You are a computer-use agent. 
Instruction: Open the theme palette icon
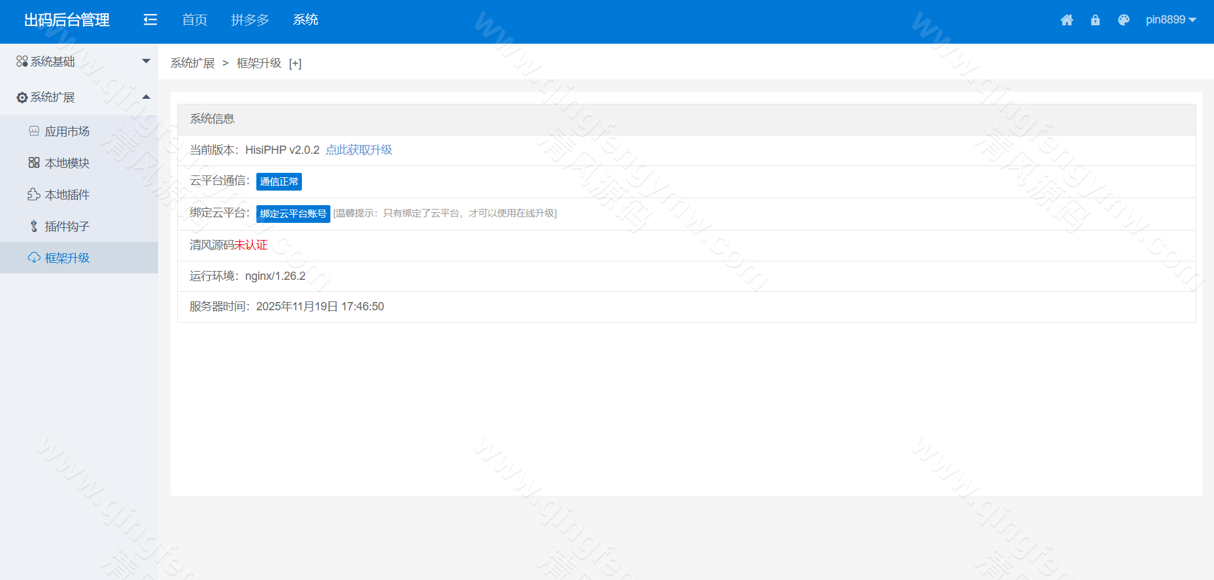[1123, 20]
